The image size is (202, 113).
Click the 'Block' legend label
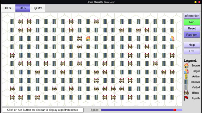(x=195, y=93)
